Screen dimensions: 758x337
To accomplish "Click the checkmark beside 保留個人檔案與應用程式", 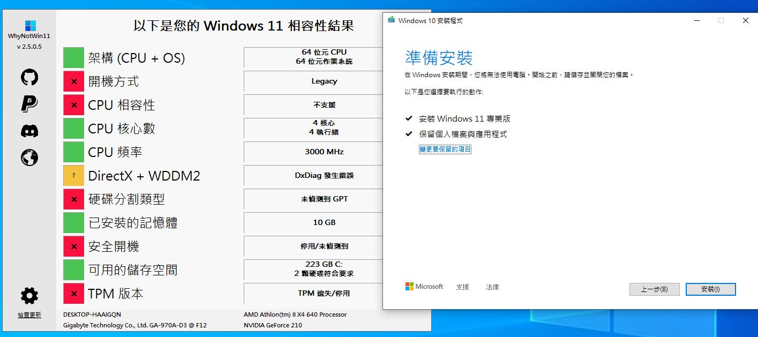I will click(409, 134).
